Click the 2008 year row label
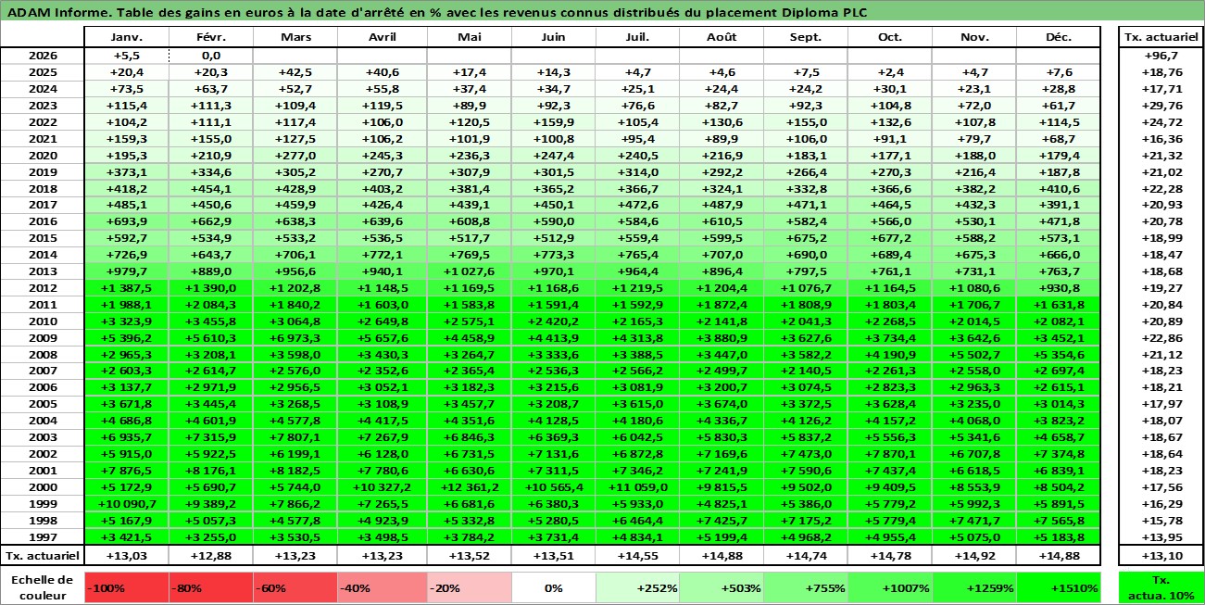 (x=43, y=355)
